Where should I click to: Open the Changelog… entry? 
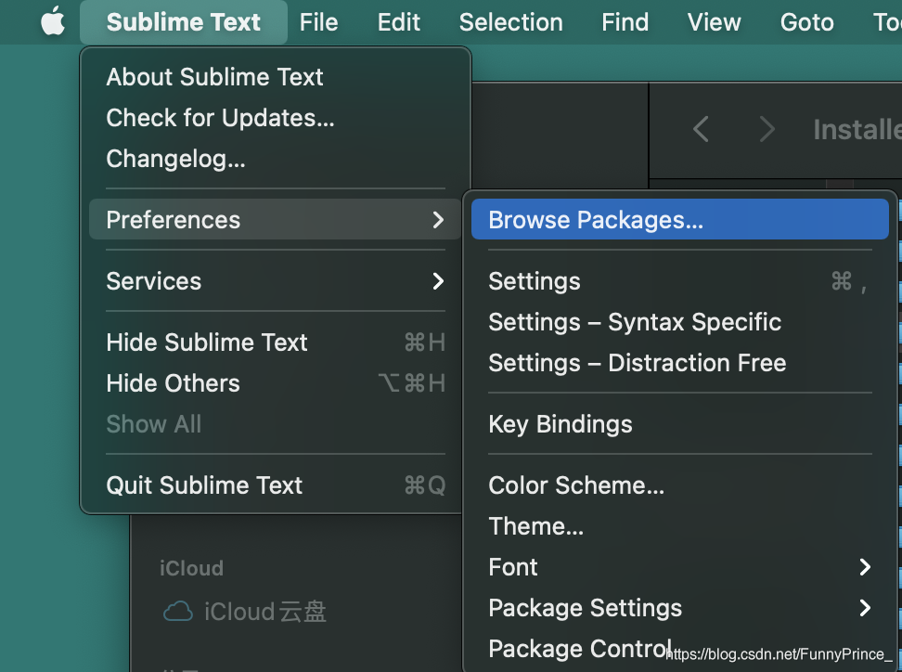click(276, 159)
